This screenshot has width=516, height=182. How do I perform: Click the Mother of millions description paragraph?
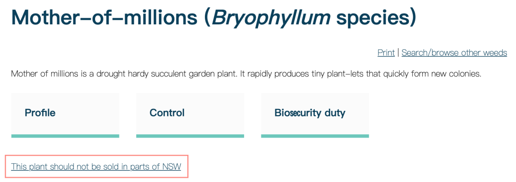246,74
